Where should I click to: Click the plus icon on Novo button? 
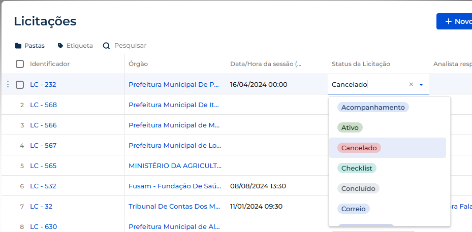click(449, 21)
